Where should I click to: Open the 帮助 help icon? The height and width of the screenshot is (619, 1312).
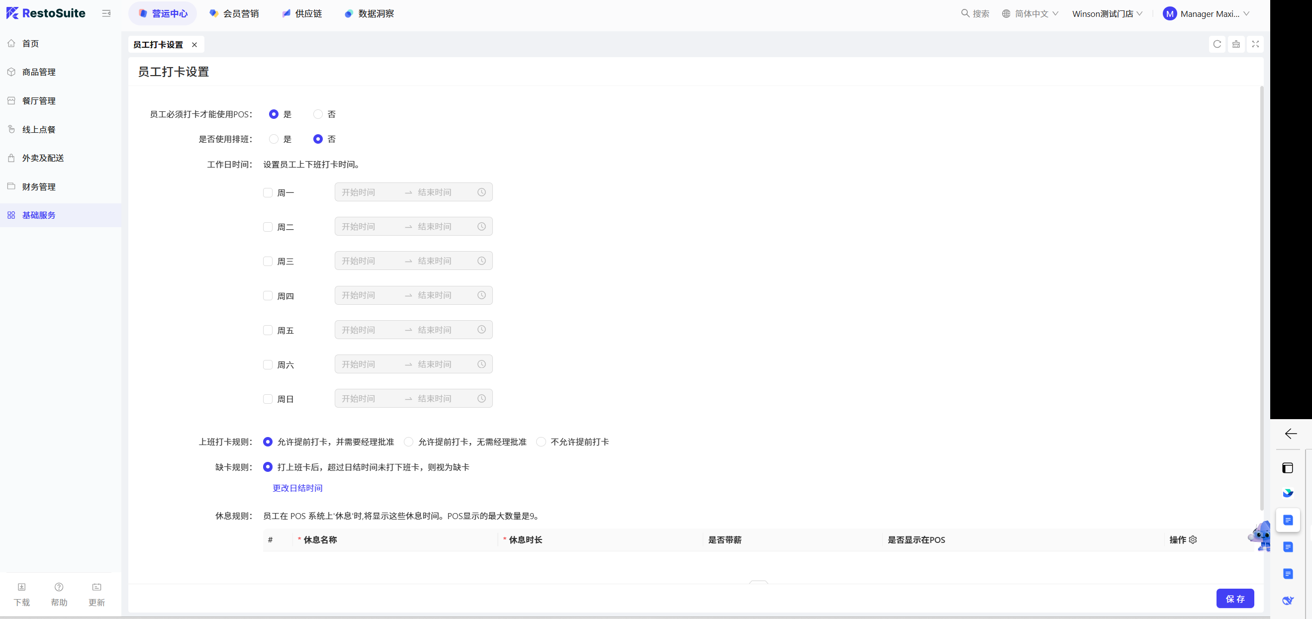click(x=59, y=587)
